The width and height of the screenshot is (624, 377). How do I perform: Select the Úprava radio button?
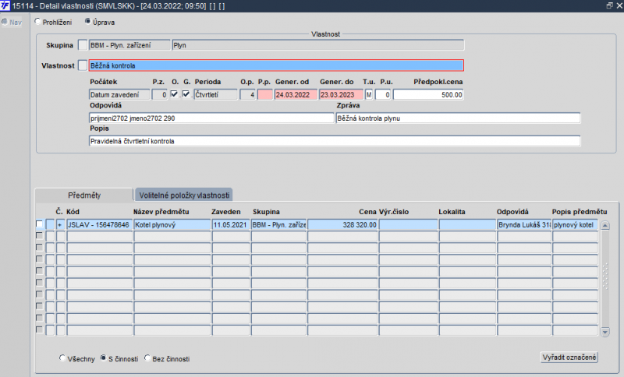click(x=88, y=22)
